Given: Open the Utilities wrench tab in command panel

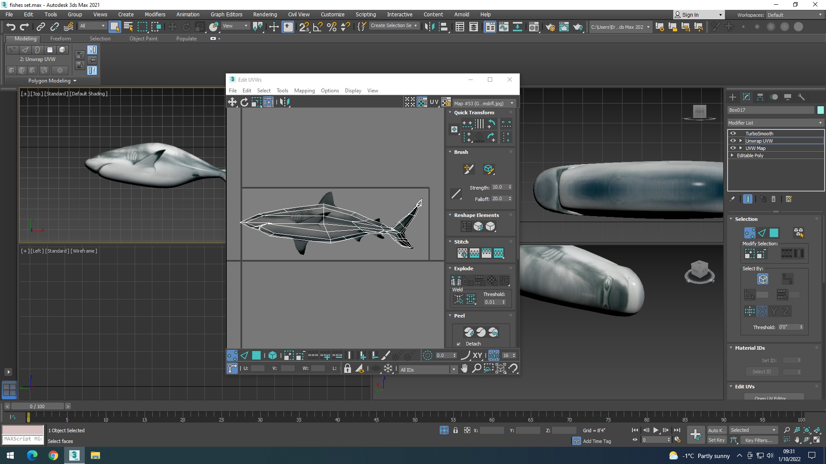Looking at the screenshot, I should (801, 97).
